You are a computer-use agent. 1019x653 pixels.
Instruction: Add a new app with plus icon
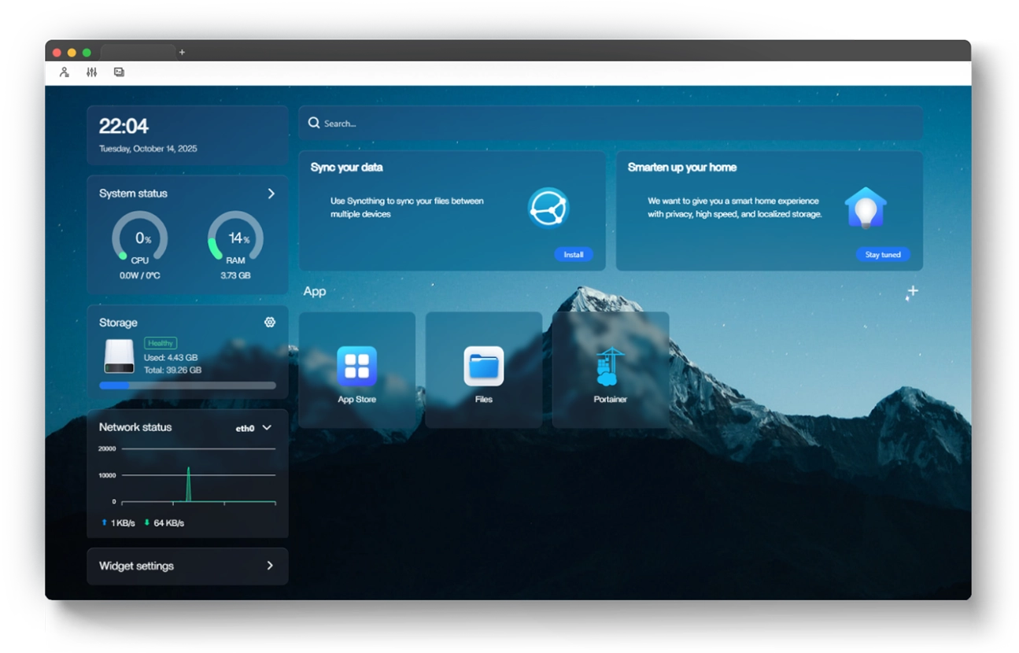coord(912,292)
